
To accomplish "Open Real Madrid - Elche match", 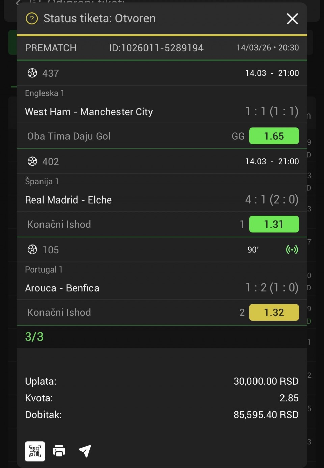I will point(68,200).
